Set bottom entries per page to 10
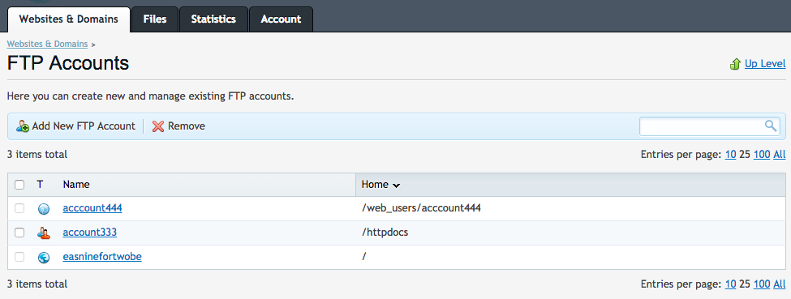 (x=730, y=284)
